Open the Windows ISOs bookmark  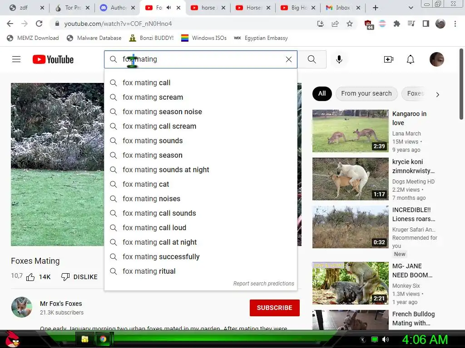(x=204, y=38)
